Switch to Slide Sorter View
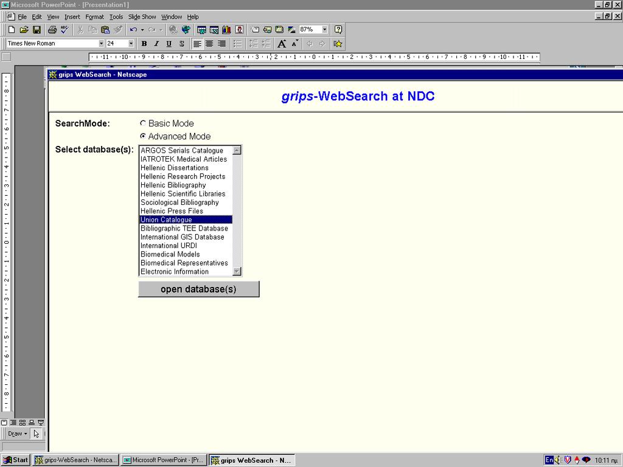 click(23, 423)
